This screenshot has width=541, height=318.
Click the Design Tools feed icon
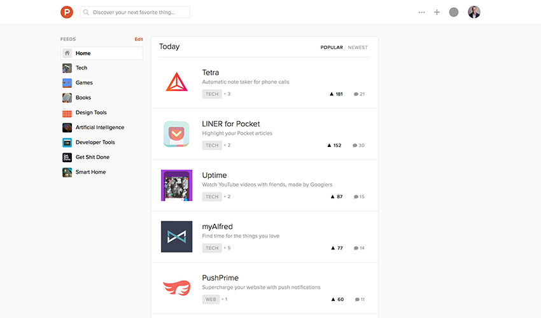tap(67, 113)
